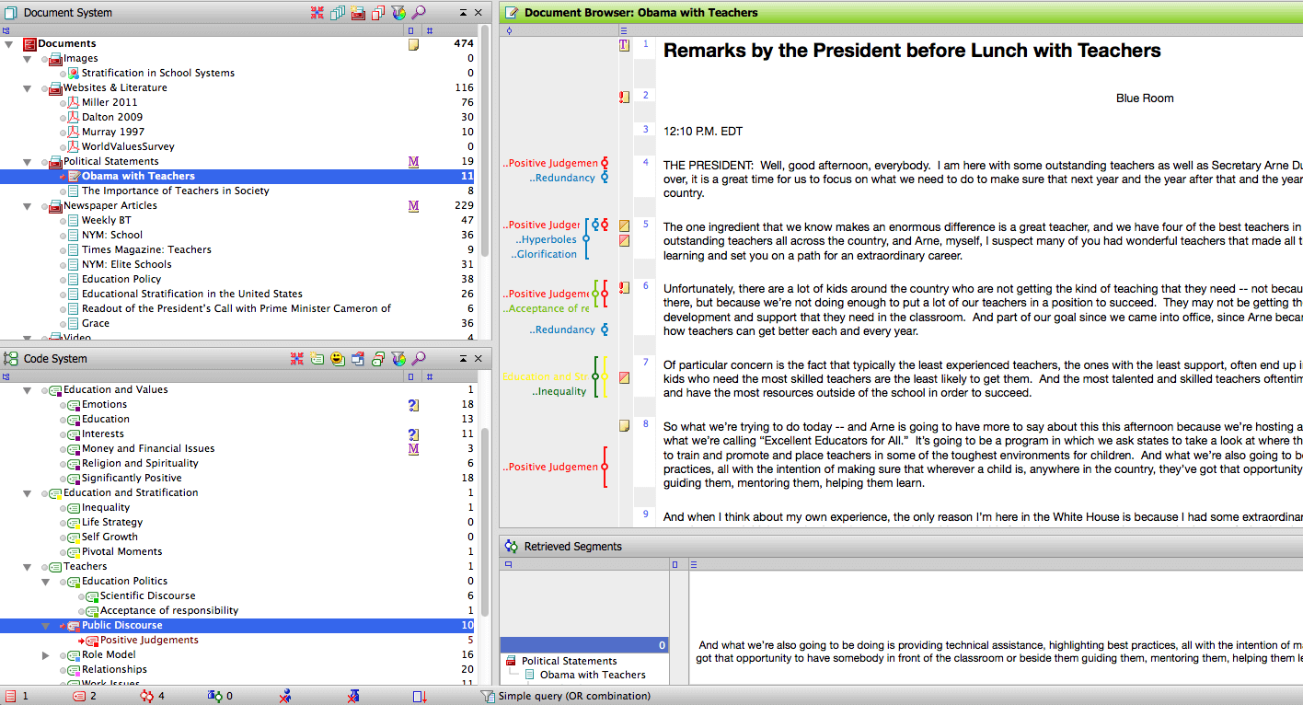Select The Importance of Teachers in Society
The width and height of the screenshot is (1303, 705).
point(176,191)
